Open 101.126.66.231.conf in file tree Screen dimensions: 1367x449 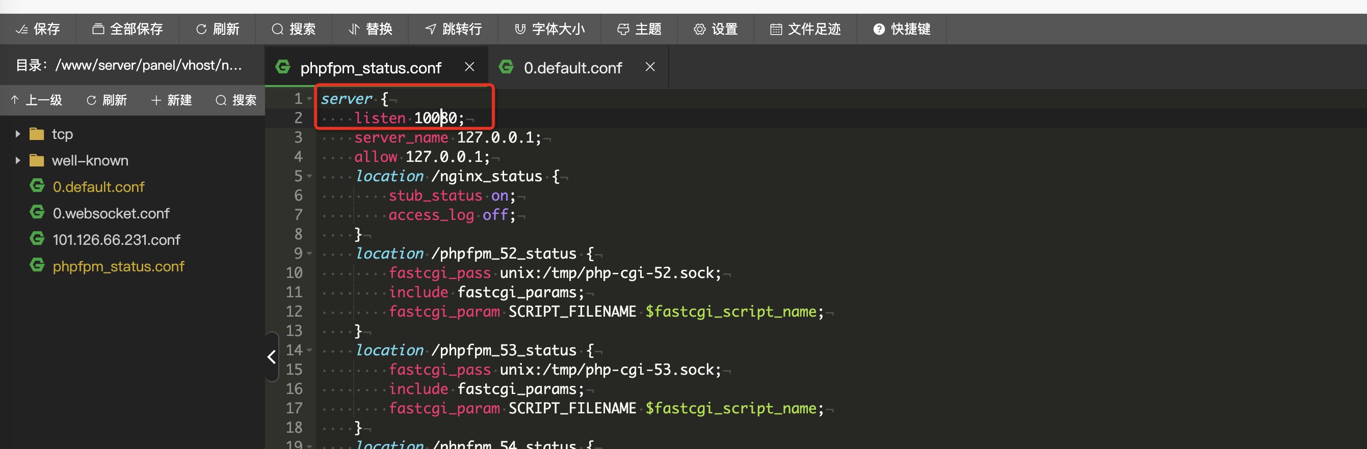coord(116,240)
